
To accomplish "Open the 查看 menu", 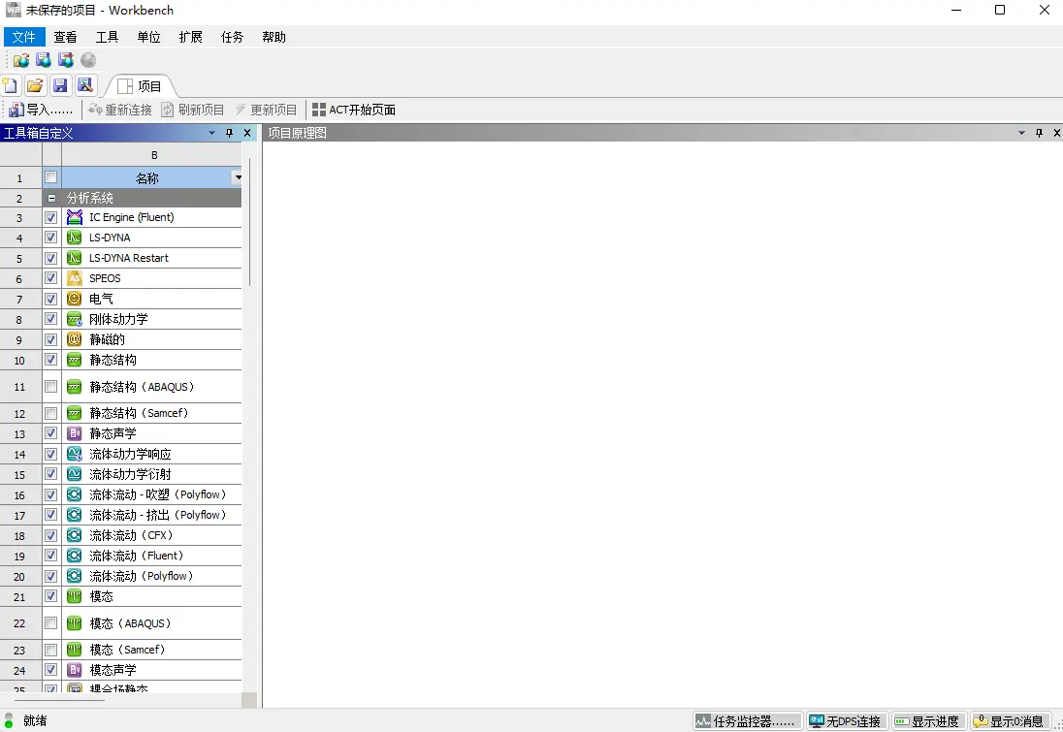I will point(66,37).
